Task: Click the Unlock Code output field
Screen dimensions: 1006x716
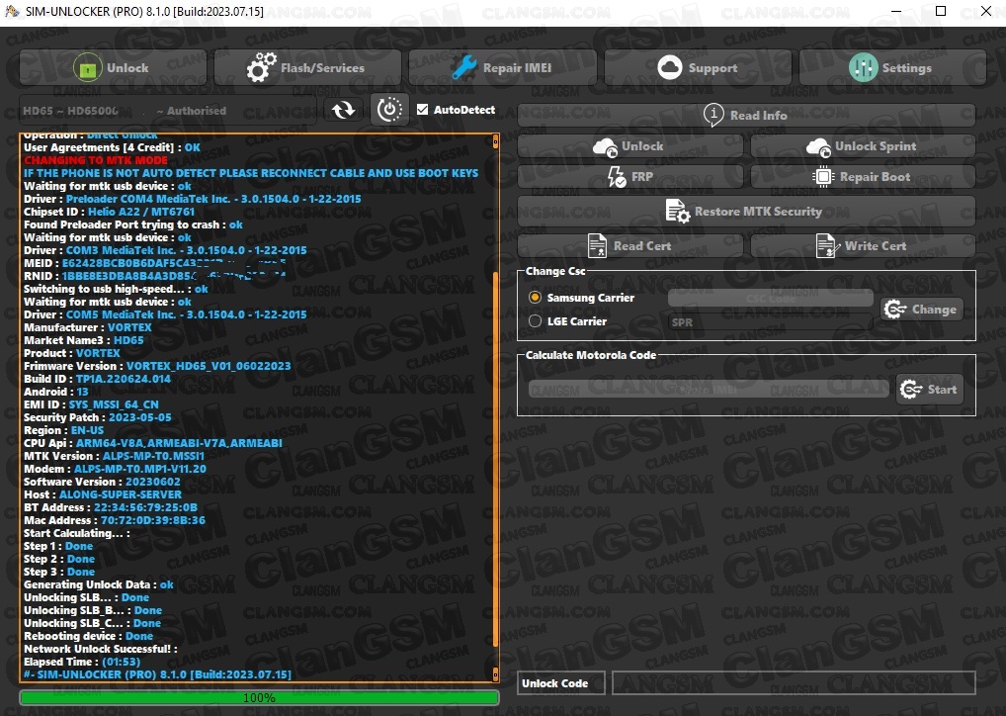Action: pos(794,683)
